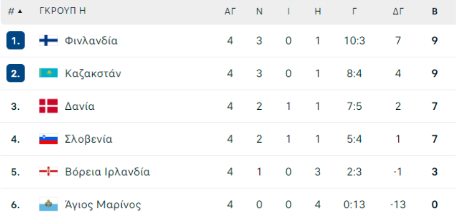Click the Finland flag icon

48,40
